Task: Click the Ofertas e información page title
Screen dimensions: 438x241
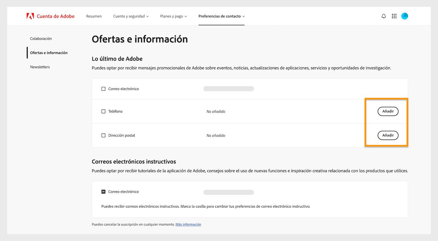Action: pyautogui.click(x=140, y=39)
